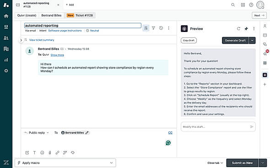Click Software usage instructions intent link

(65, 31)
